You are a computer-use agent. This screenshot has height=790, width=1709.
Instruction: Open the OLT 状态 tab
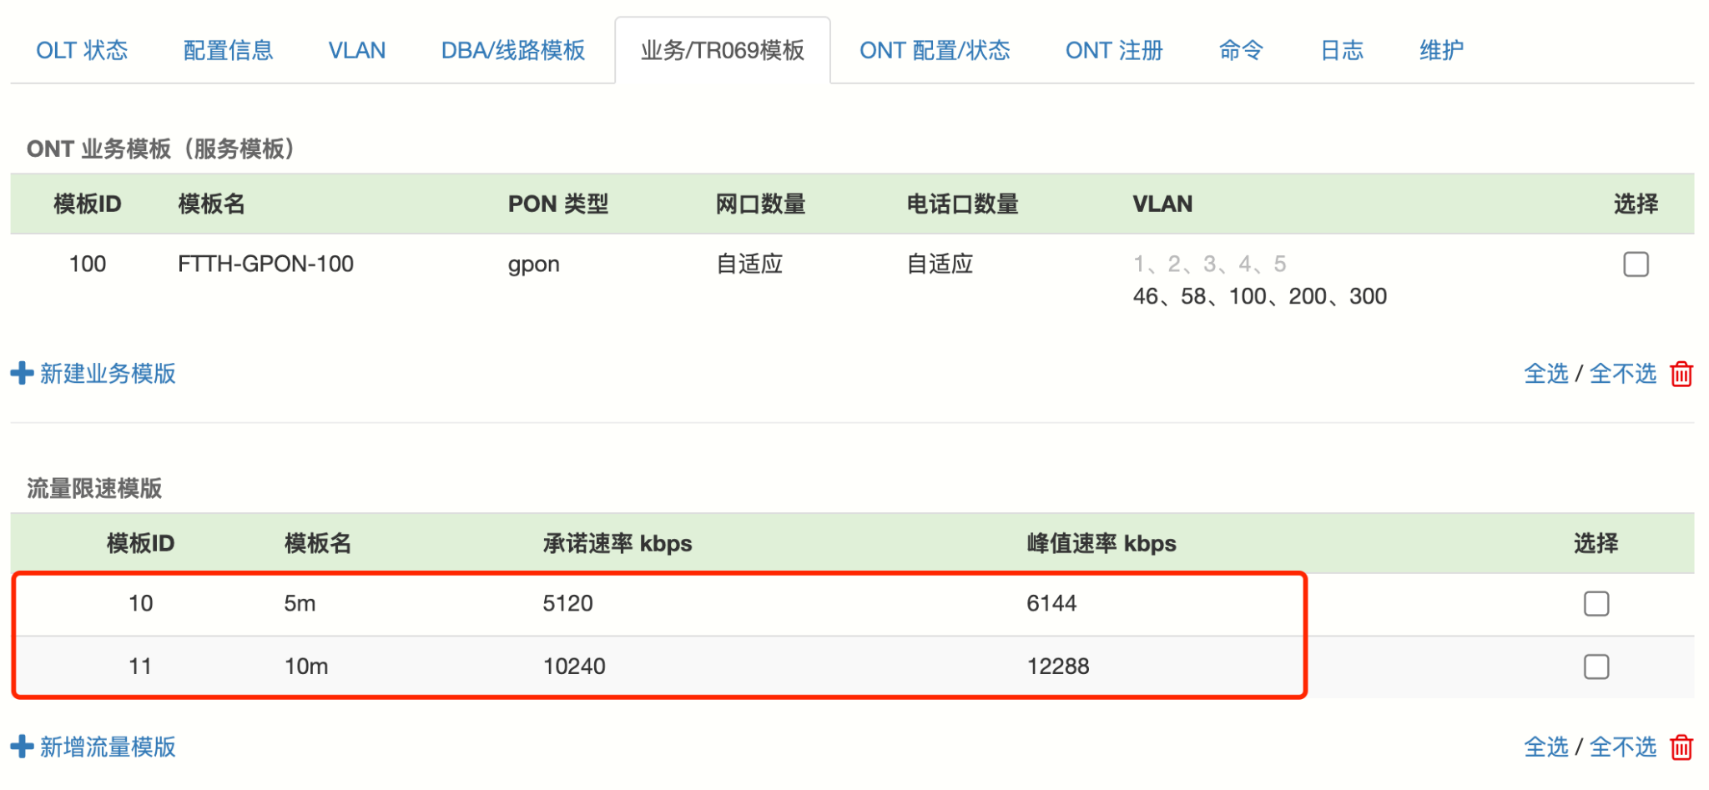[x=82, y=50]
